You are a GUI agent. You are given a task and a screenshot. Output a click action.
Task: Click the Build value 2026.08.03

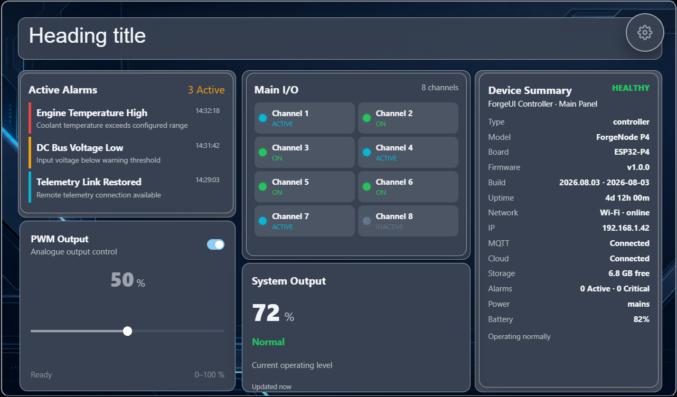tap(604, 183)
